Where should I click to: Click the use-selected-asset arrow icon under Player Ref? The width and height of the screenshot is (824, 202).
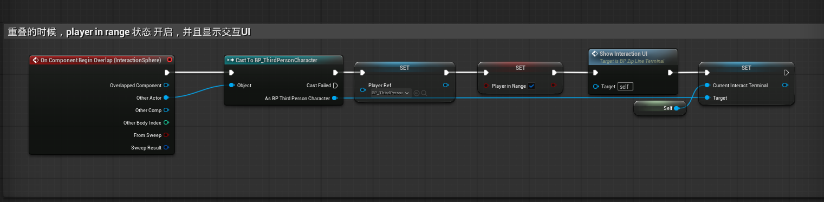coord(416,93)
